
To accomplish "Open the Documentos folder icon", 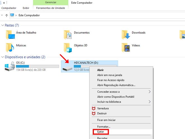I will pos(68,35).
